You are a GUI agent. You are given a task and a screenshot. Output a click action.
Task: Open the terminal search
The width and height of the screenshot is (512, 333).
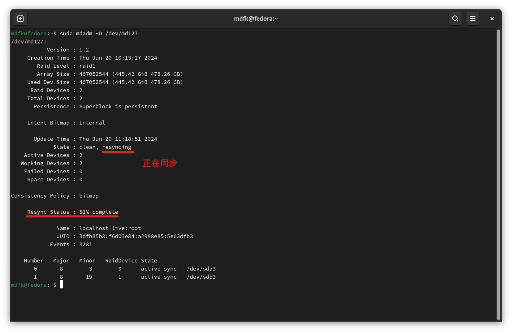[x=456, y=19]
